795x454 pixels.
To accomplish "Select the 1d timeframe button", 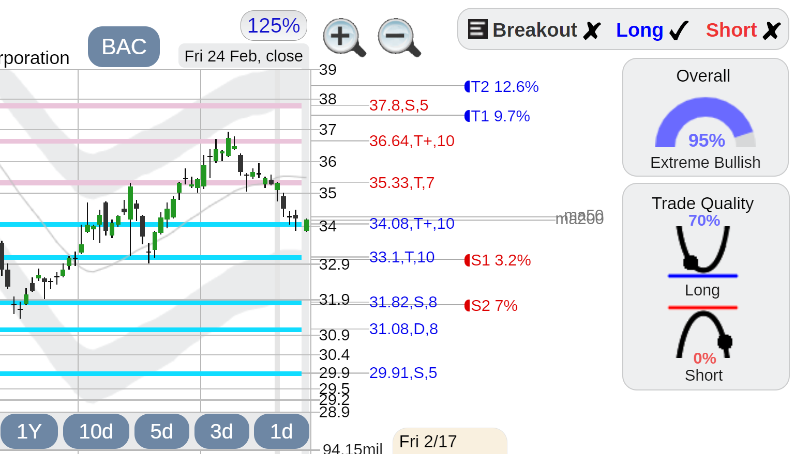I will pyautogui.click(x=281, y=431).
